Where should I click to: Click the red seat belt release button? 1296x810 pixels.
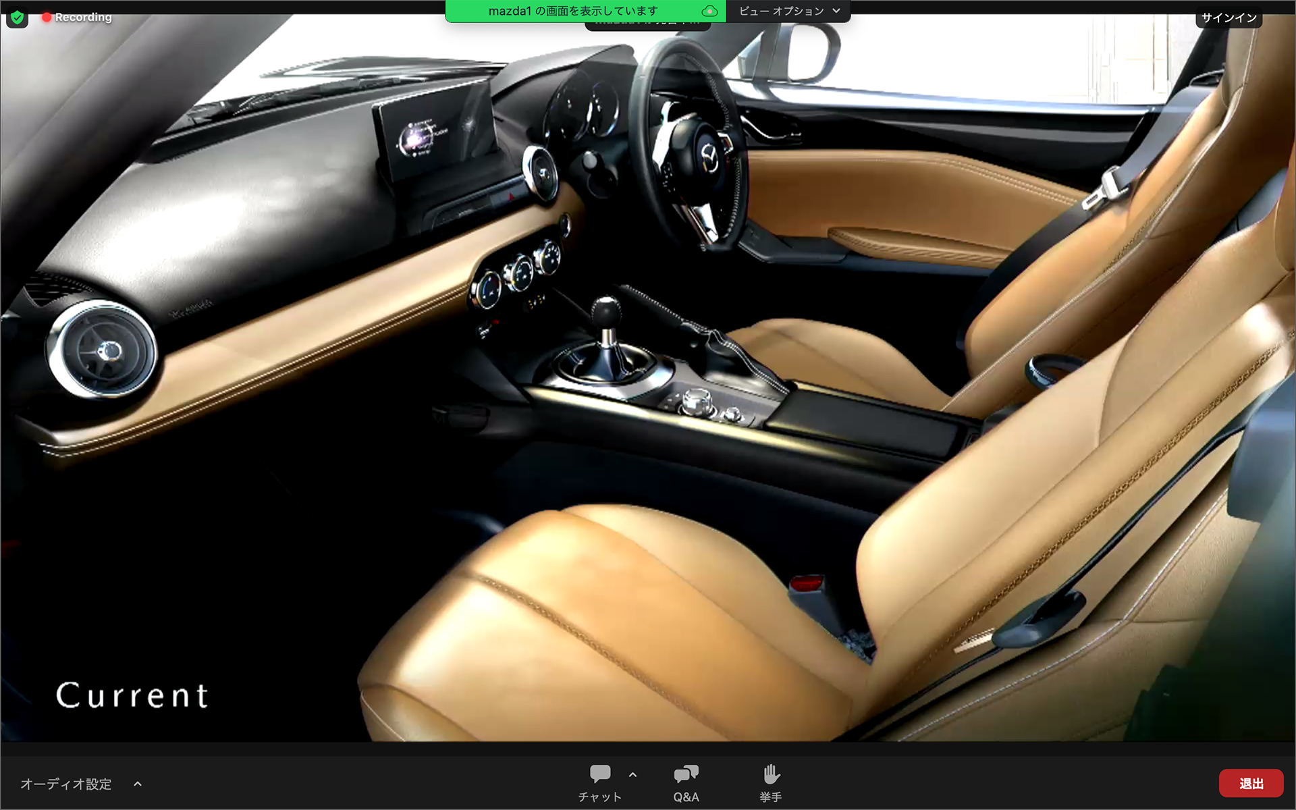tap(806, 583)
